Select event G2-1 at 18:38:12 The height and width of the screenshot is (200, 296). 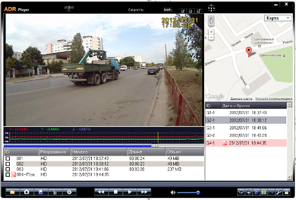(246, 120)
